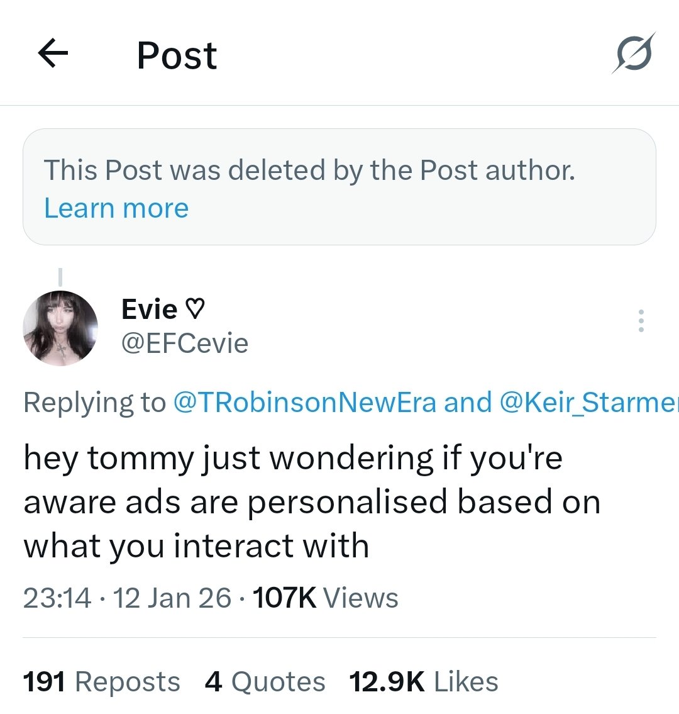Show the 12.9K Likes list
679x714 pixels.
click(x=424, y=682)
